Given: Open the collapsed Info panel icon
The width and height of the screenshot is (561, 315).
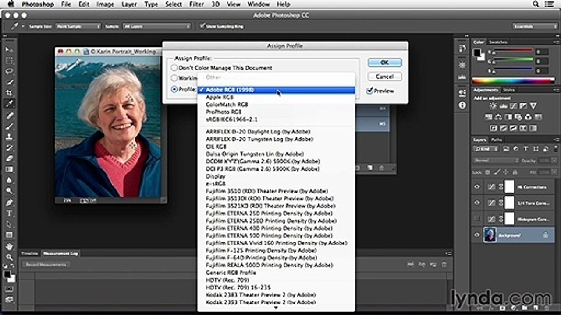Looking at the screenshot, I should [462, 105].
